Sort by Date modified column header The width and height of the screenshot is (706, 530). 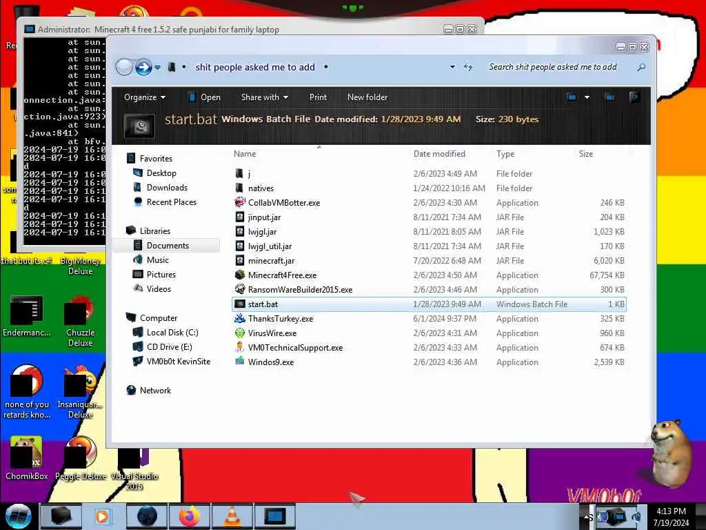(439, 154)
